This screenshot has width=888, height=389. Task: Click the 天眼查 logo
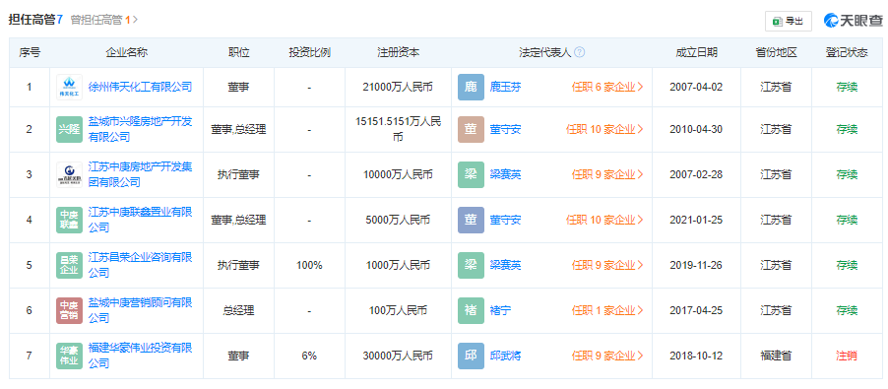coord(854,21)
